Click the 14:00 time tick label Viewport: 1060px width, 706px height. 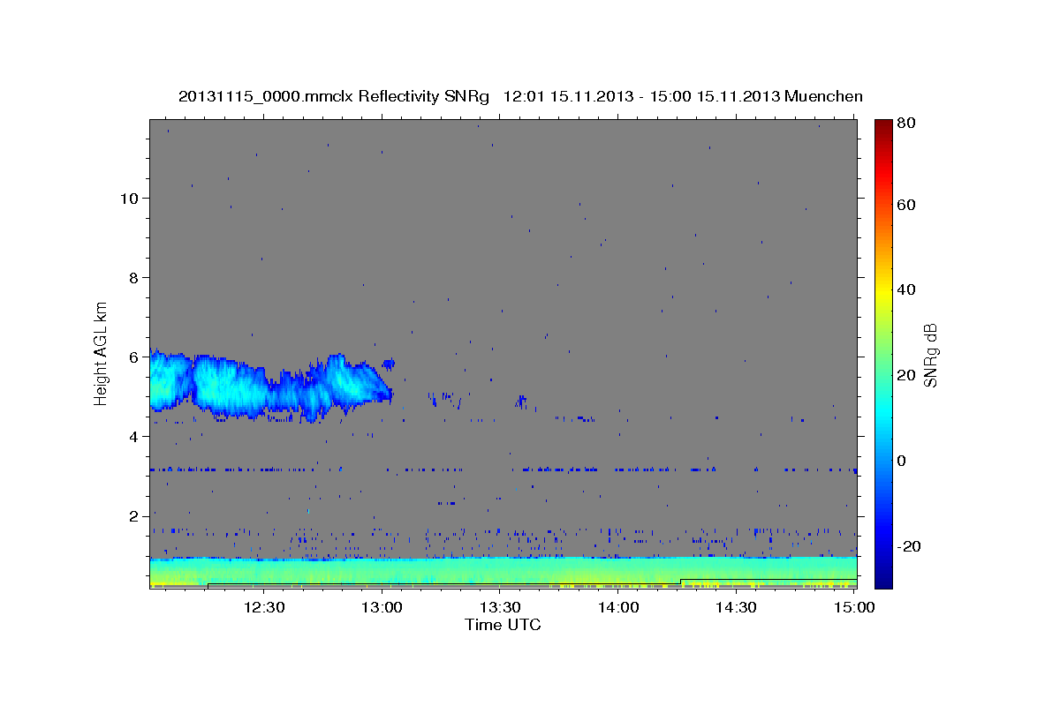(618, 607)
